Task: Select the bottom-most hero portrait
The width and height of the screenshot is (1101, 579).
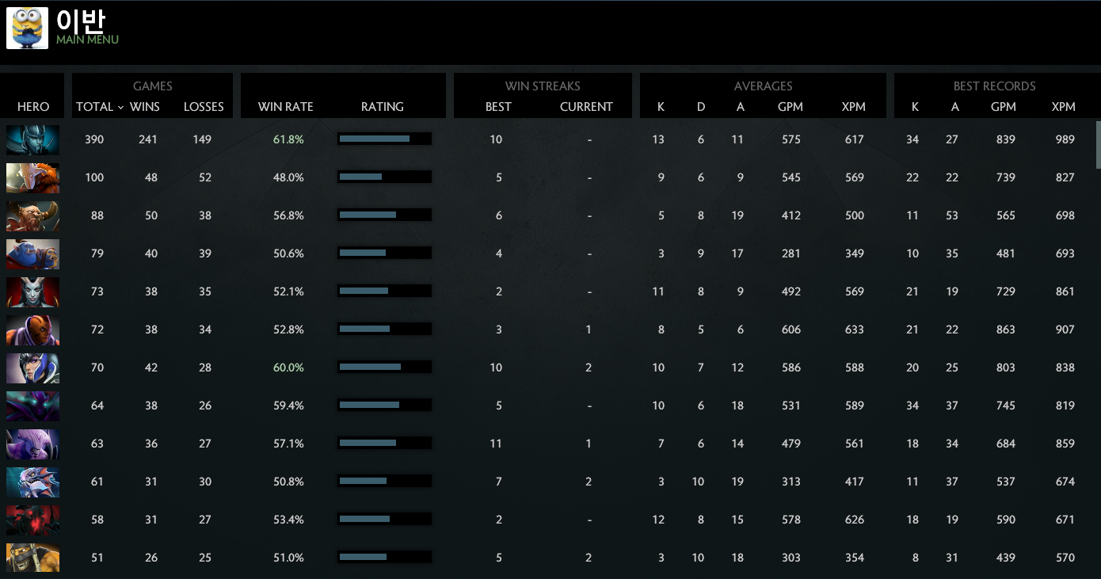Action: (32, 557)
